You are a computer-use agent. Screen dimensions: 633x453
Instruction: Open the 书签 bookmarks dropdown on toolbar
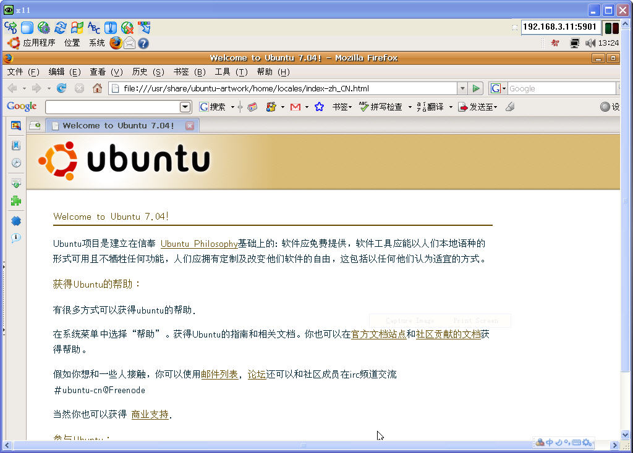(342, 107)
